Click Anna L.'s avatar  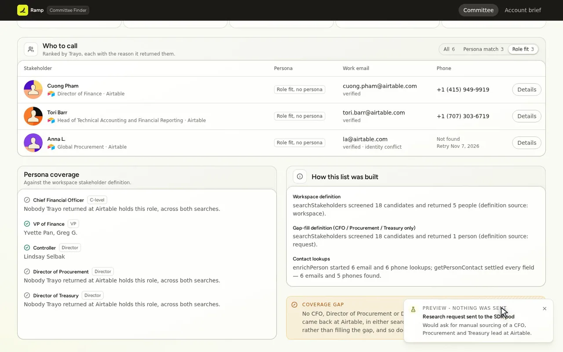33,143
